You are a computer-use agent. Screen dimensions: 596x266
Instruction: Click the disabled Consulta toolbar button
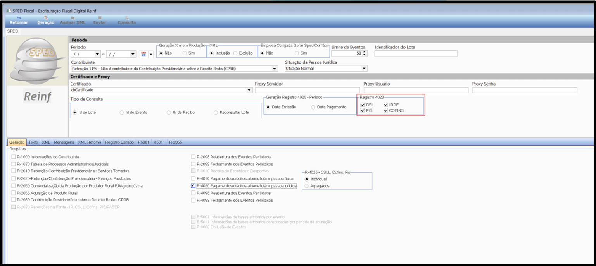coord(126,20)
